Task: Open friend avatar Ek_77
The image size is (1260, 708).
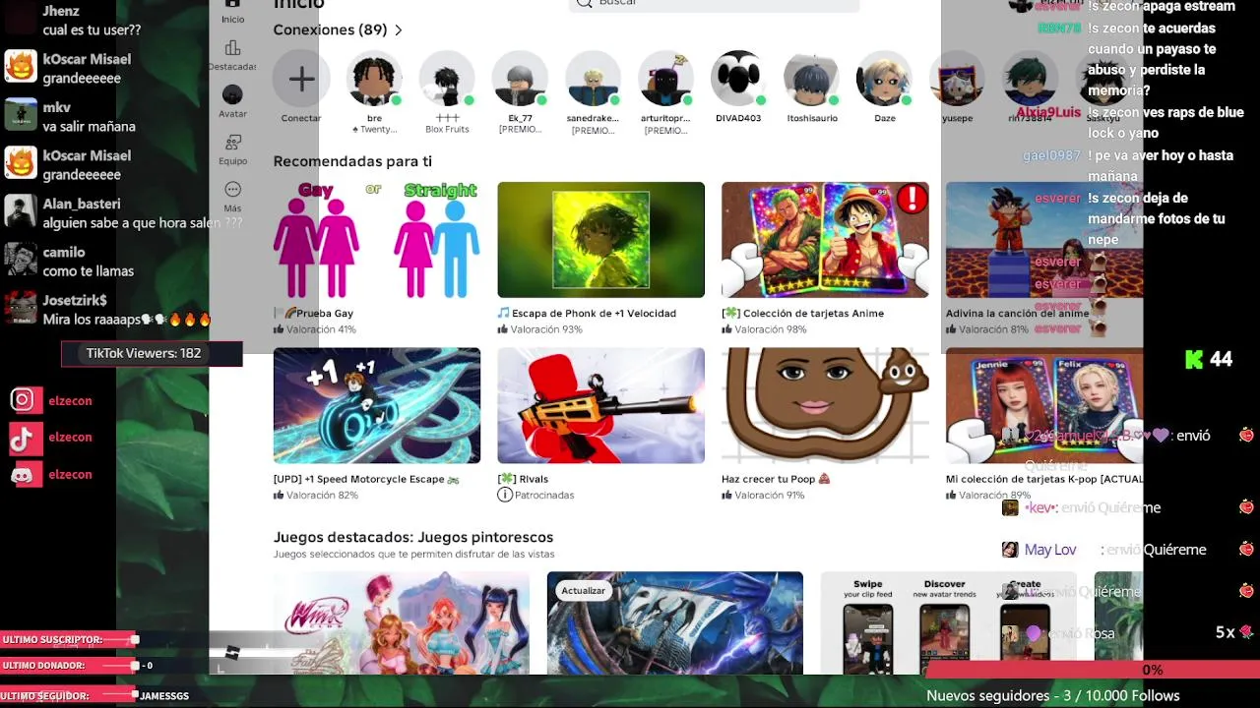Action: (x=520, y=79)
